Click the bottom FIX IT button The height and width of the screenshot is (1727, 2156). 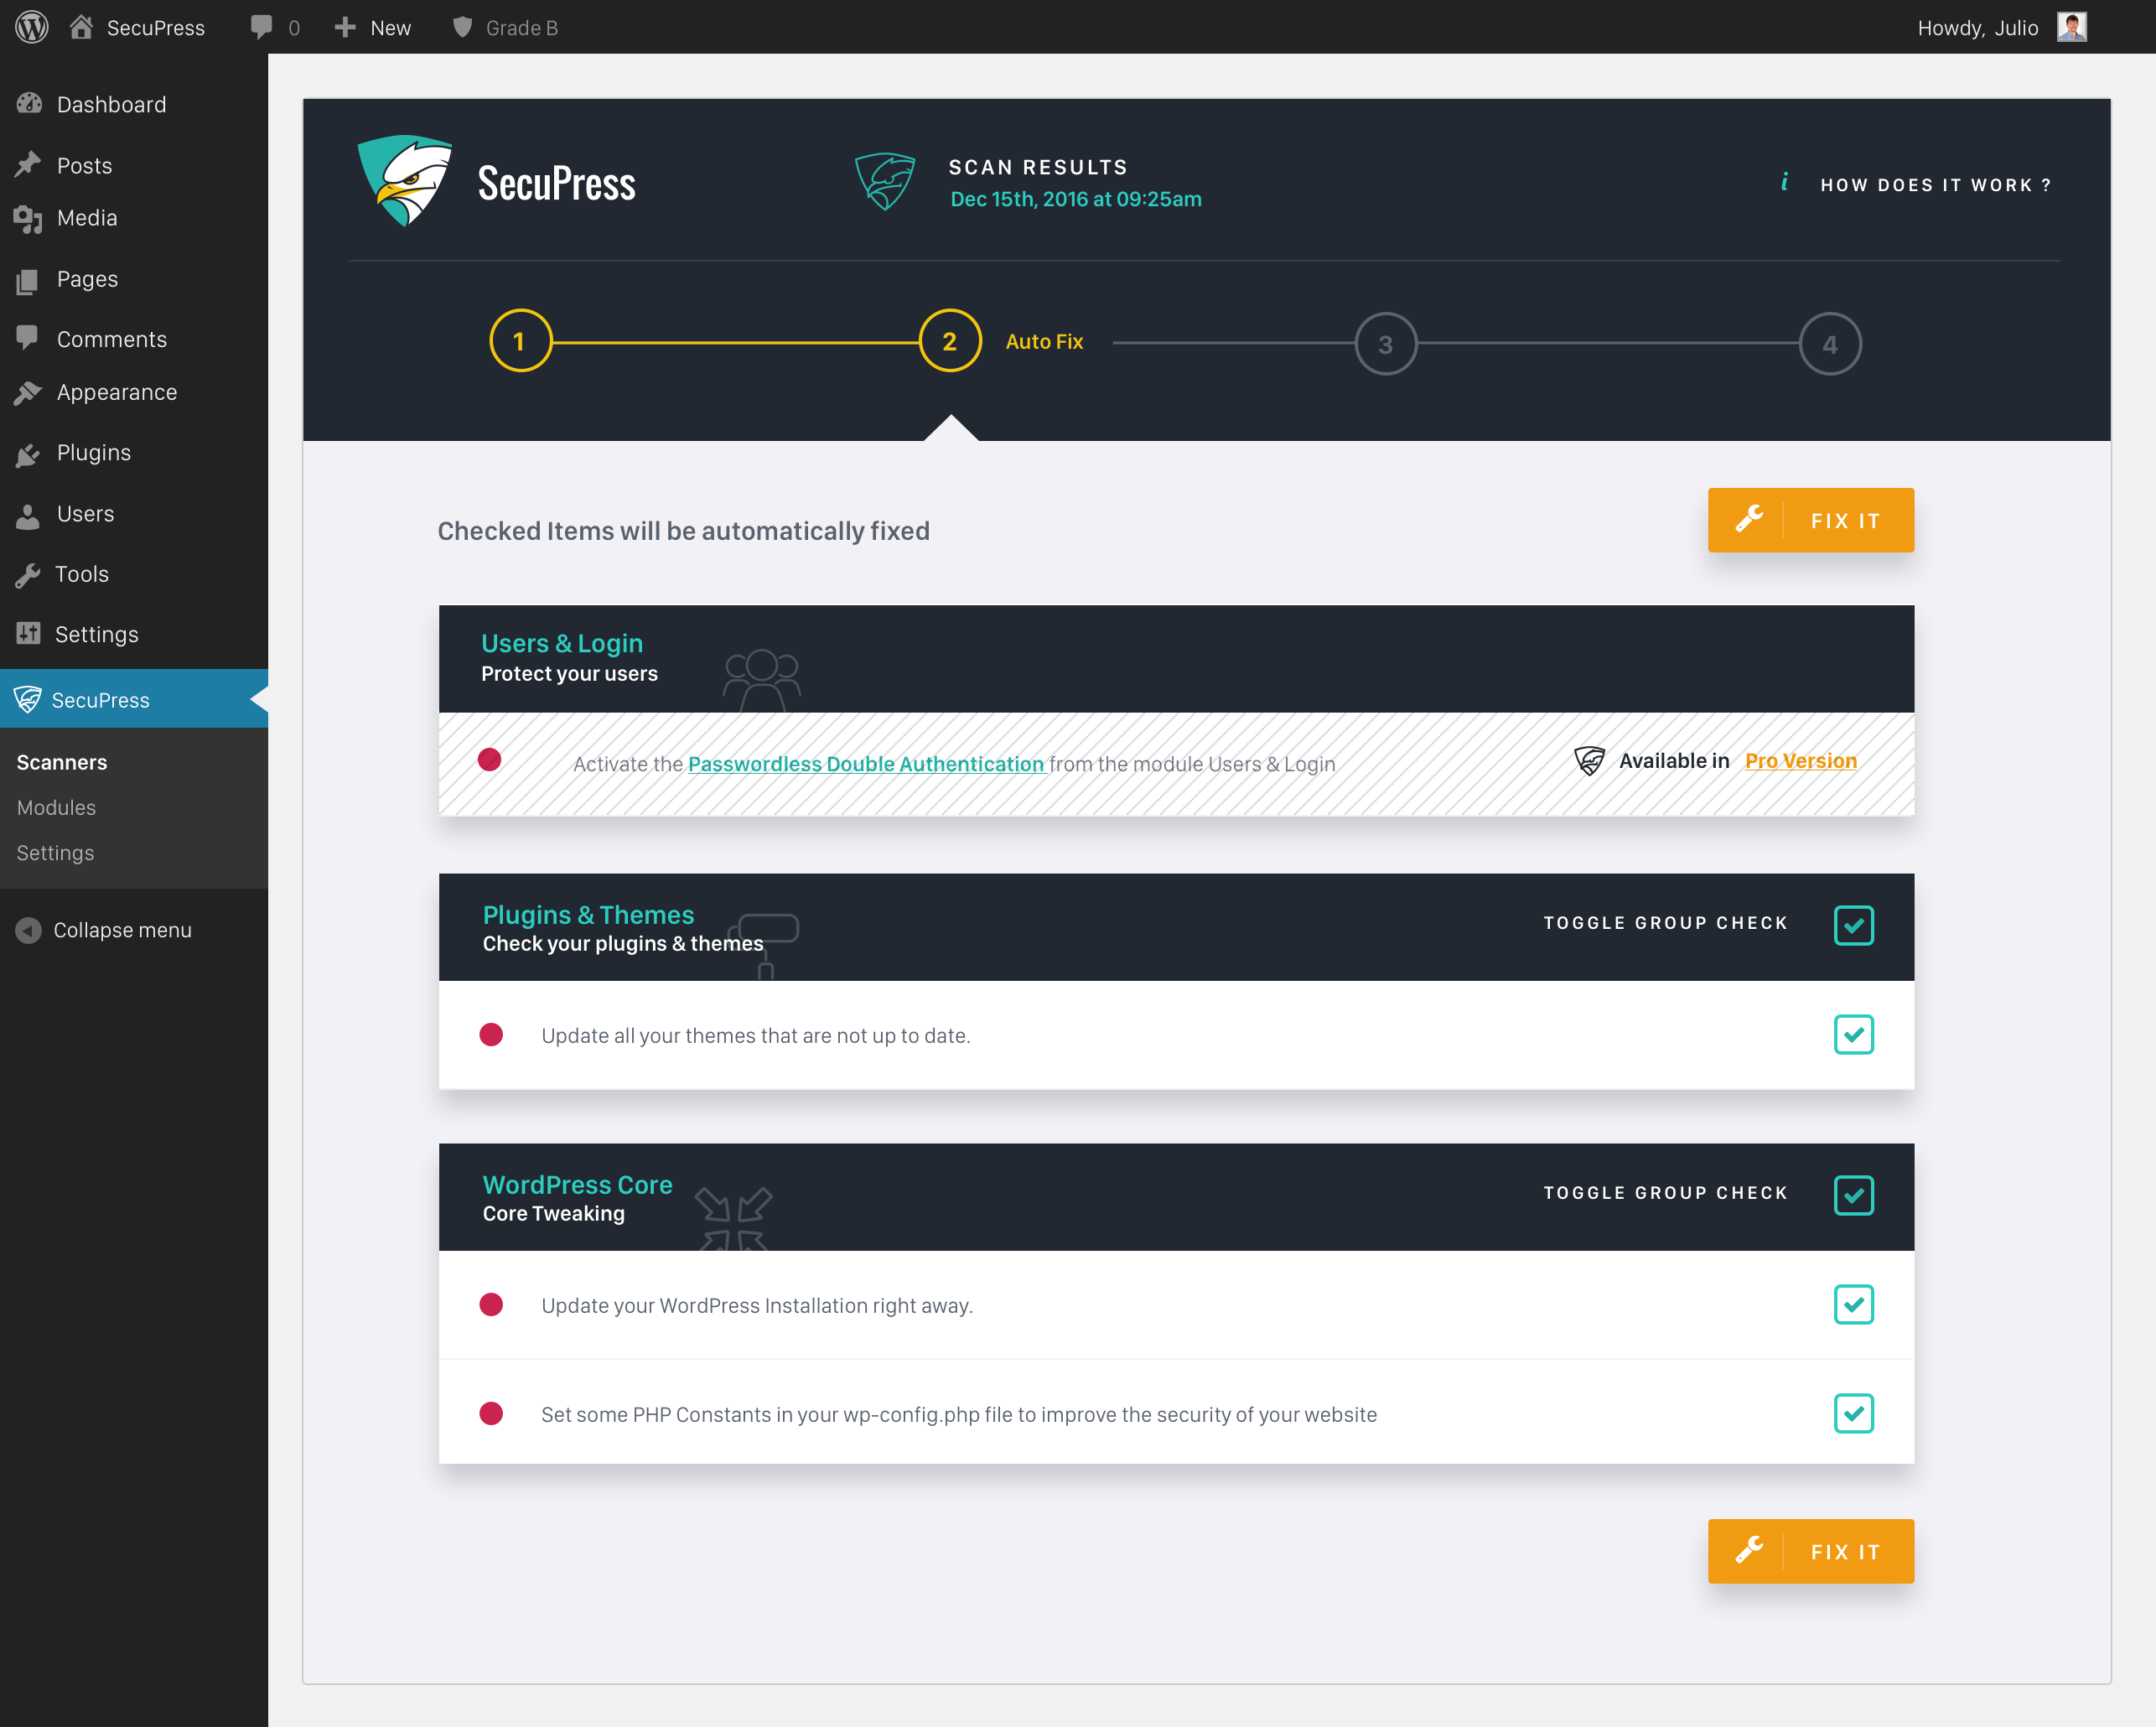click(1809, 1551)
